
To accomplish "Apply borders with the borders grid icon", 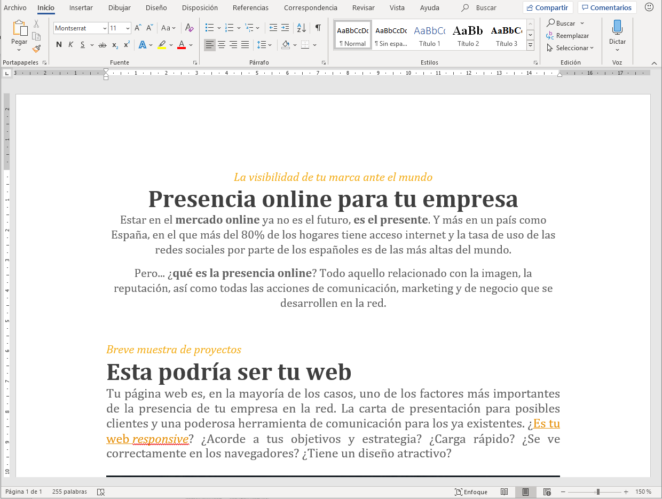I will (305, 45).
